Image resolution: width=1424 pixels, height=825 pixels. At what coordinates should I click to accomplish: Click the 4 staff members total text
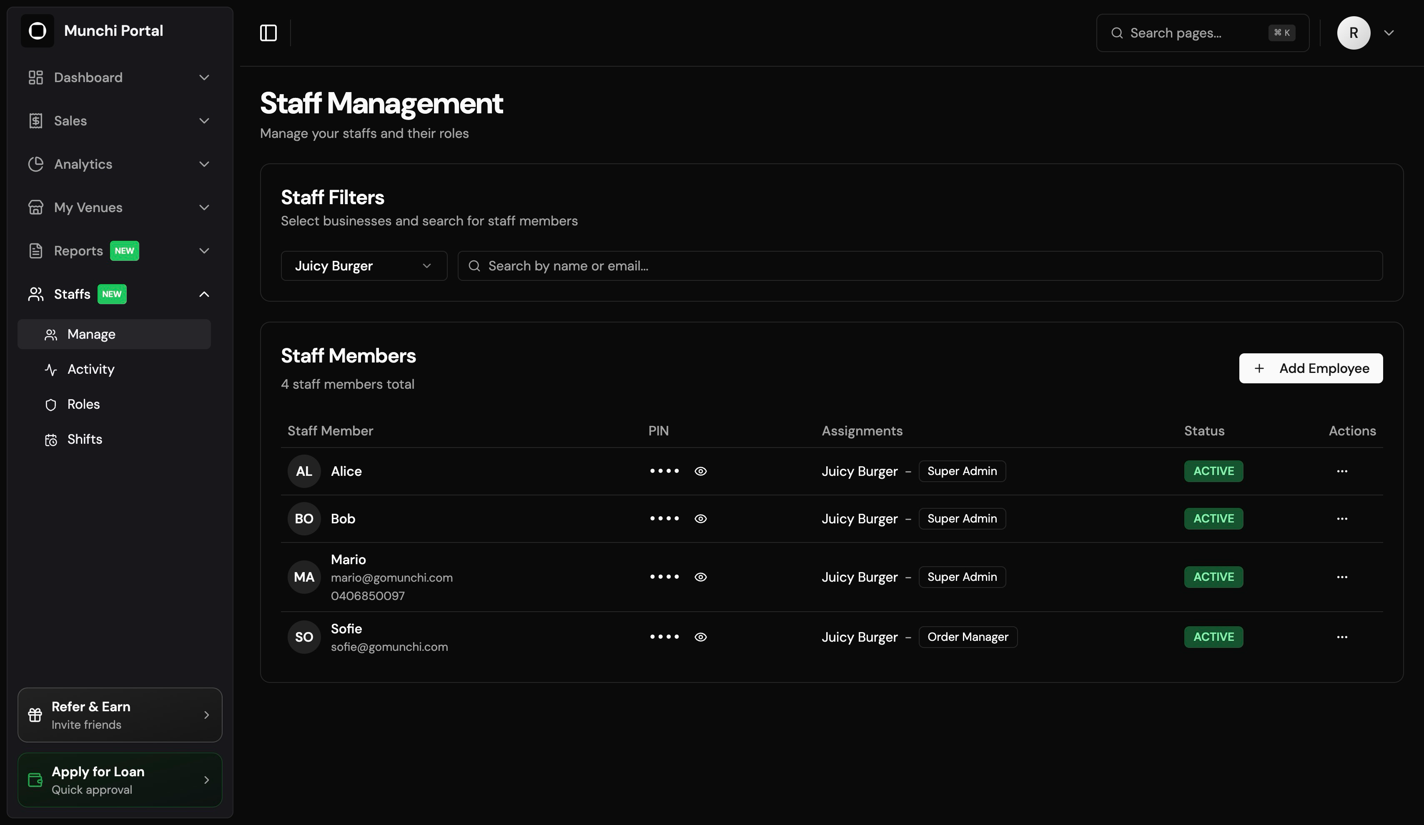pos(348,385)
